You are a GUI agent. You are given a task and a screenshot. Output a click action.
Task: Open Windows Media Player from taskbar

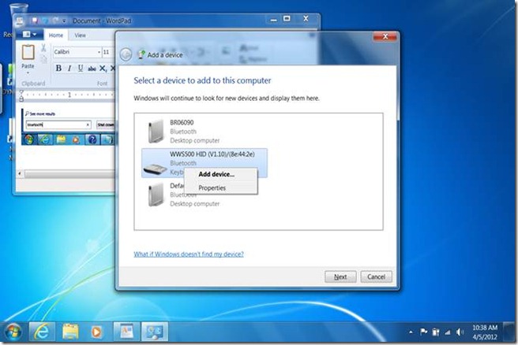coord(98,331)
